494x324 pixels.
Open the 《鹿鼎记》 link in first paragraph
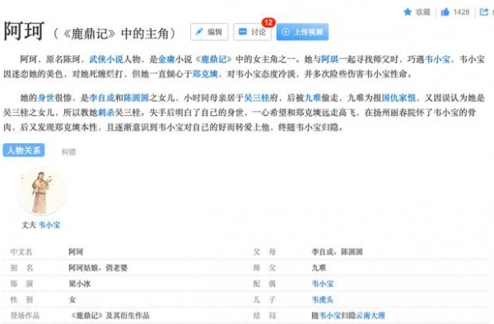tap(214, 59)
